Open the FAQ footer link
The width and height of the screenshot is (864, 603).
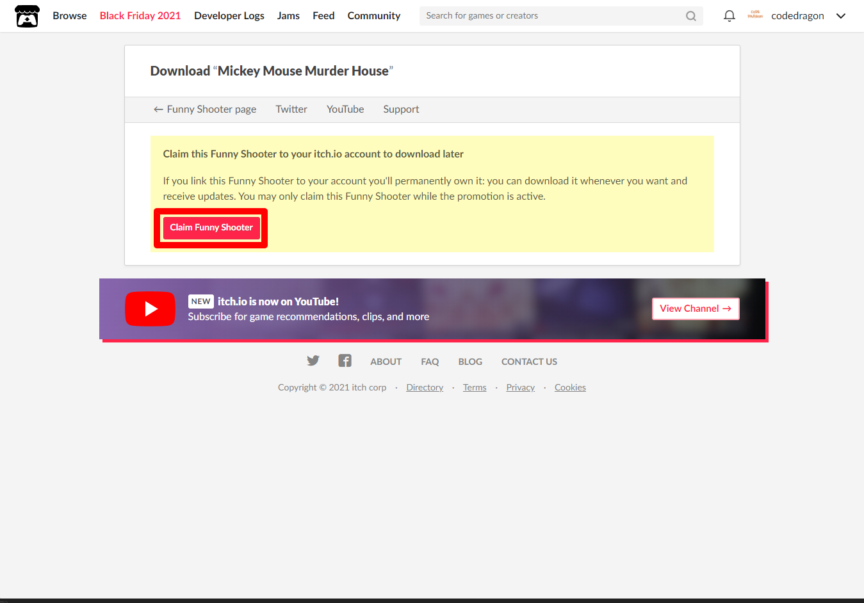coord(430,362)
